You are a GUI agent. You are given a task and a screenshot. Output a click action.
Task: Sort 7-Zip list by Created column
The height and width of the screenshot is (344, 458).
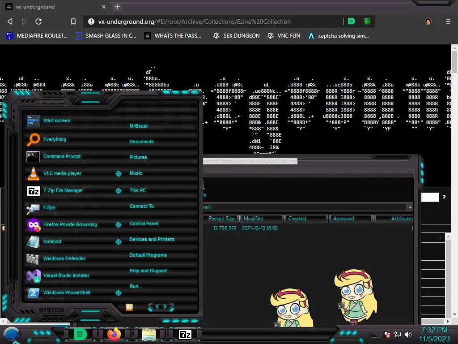(x=306, y=219)
